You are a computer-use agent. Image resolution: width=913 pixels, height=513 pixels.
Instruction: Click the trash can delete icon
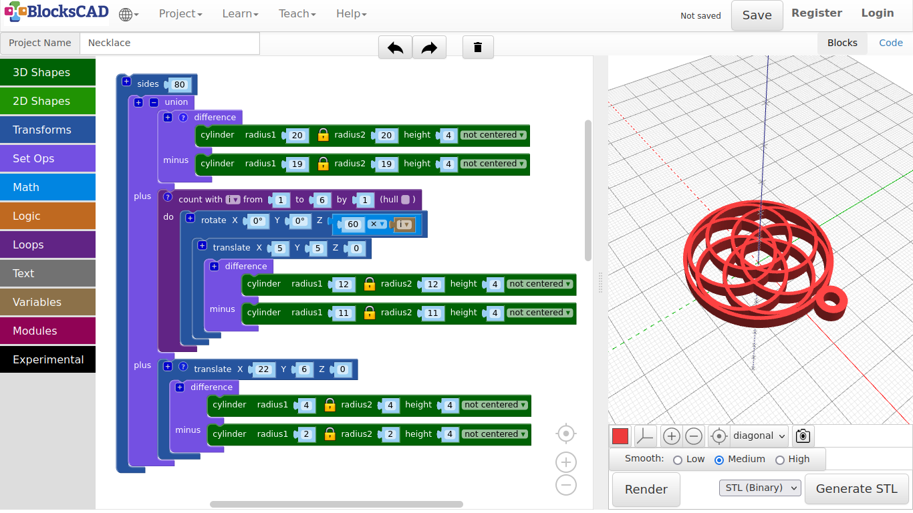click(478, 47)
